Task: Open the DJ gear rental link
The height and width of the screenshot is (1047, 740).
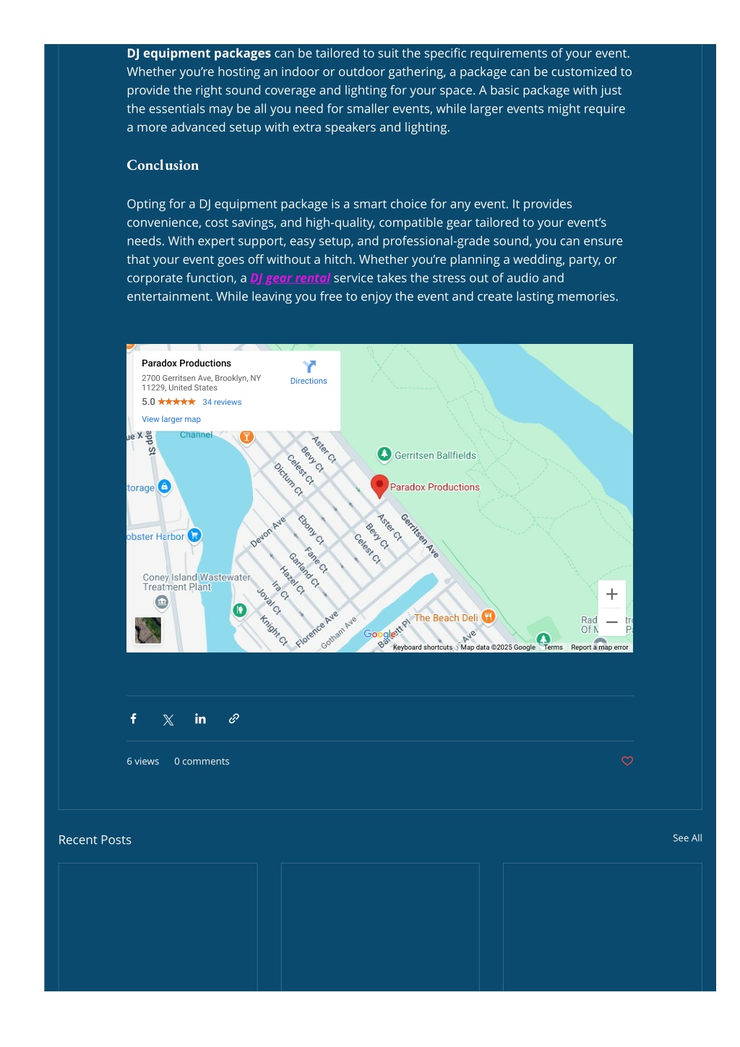Action: (x=290, y=278)
